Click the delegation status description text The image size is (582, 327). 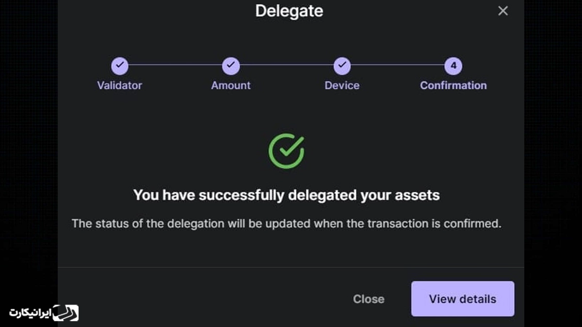click(x=286, y=224)
